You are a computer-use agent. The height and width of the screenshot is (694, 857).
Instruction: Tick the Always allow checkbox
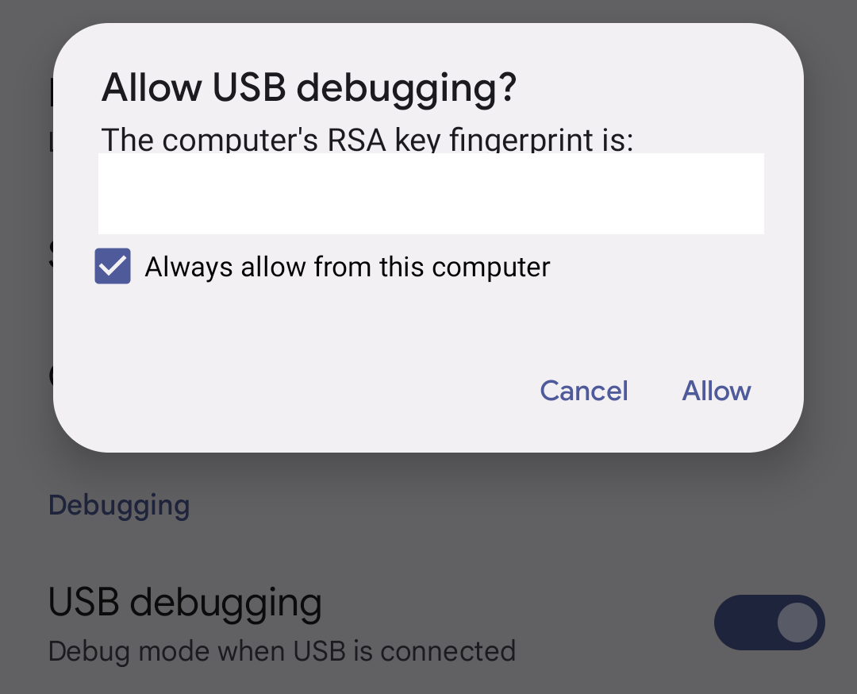(x=113, y=266)
